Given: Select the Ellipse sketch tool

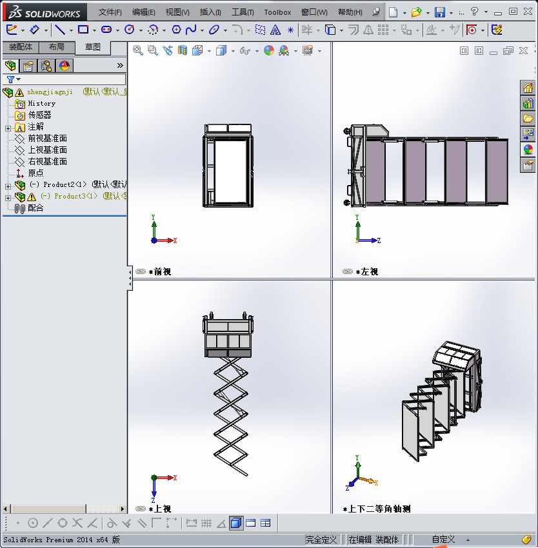Looking at the screenshot, I should [214, 30].
